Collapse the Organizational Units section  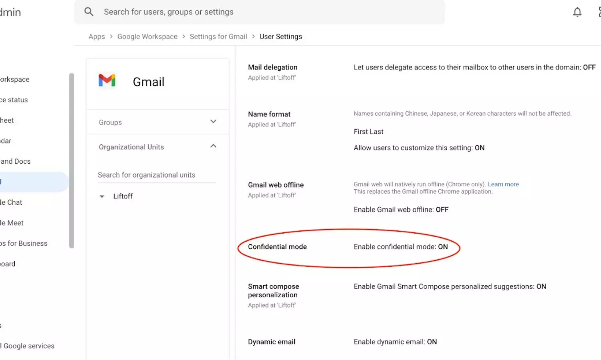(213, 146)
